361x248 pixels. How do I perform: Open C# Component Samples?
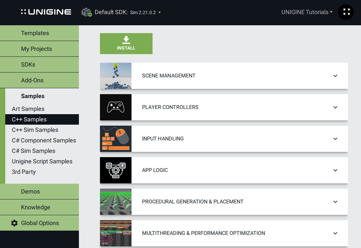[x=44, y=140]
